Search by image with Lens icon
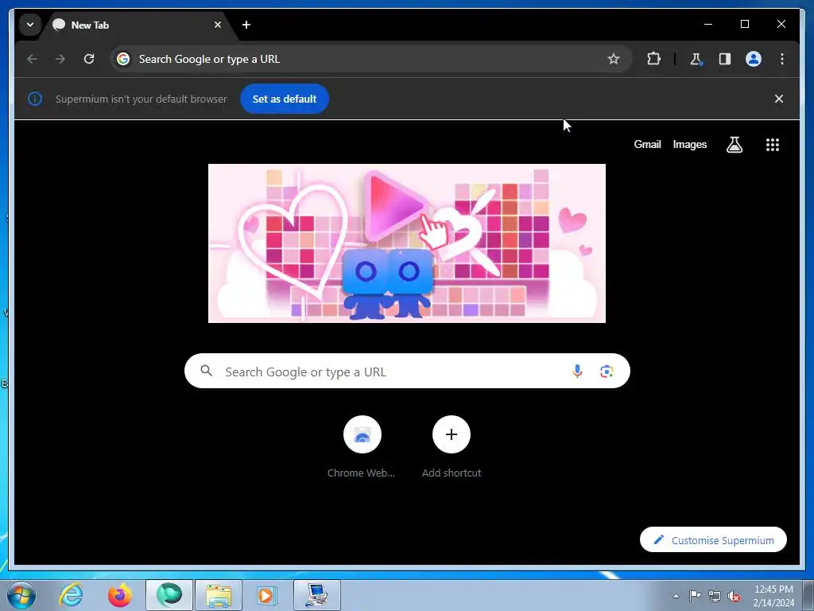 point(607,371)
